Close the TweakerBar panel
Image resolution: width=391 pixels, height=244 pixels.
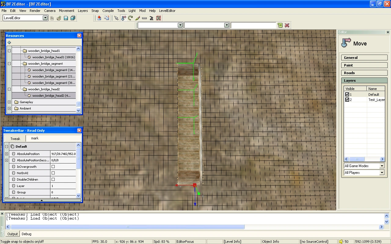[x=79, y=131]
